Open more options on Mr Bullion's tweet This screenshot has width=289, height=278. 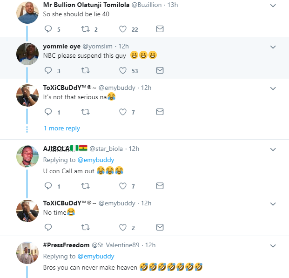click(273, 5)
